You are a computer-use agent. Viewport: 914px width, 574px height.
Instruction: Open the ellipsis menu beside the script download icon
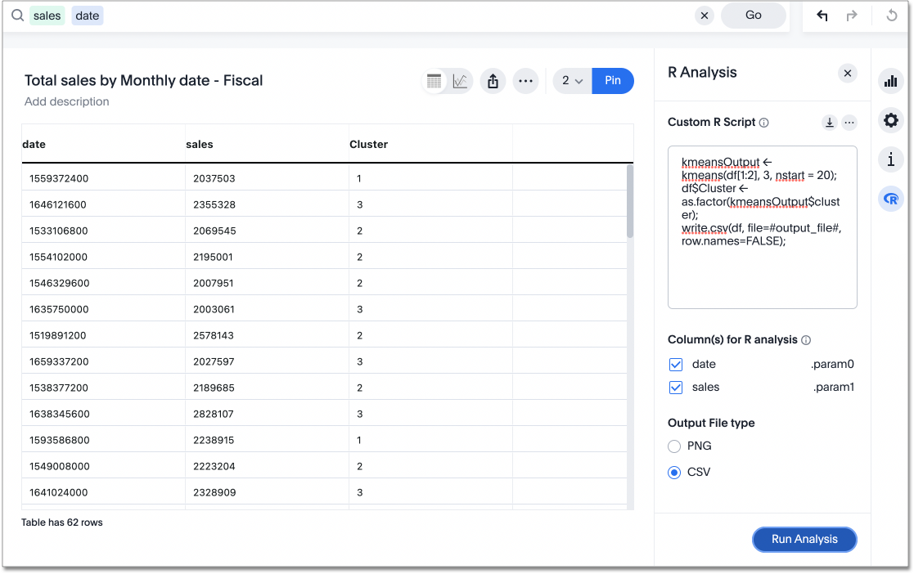849,122
